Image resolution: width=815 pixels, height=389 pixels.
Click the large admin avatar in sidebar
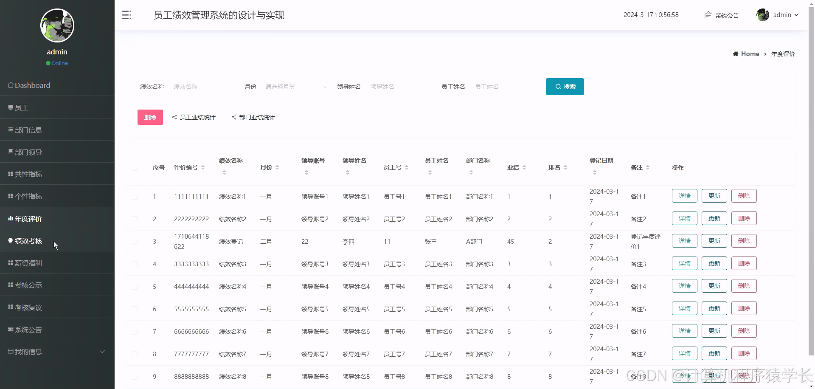(x=57, y=25)
